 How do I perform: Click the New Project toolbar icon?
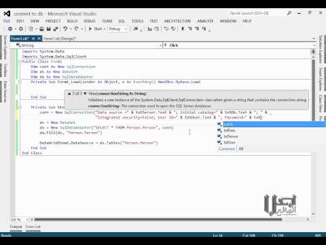tap(31, 29)
